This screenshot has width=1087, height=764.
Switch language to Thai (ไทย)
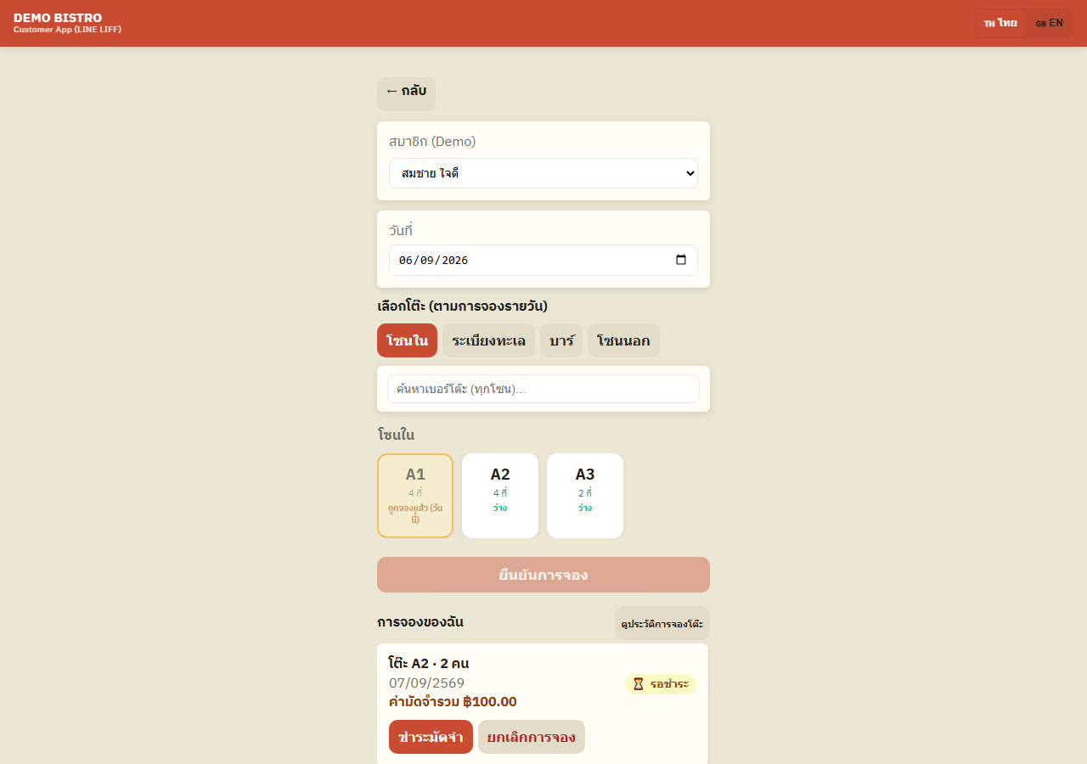coord(1001,23)
